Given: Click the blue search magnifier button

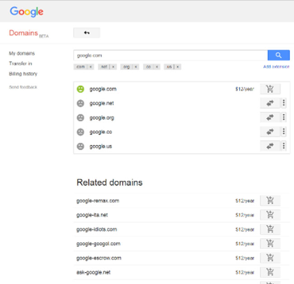Looking at the screenshot, I should 278,55.
